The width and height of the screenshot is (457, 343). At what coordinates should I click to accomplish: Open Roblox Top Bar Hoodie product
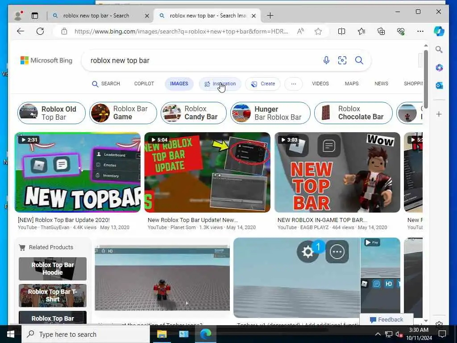coord(53,268)
